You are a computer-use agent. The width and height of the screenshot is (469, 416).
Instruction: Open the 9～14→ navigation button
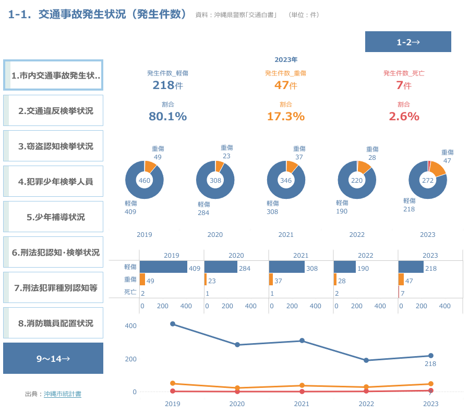coord(53,358)
